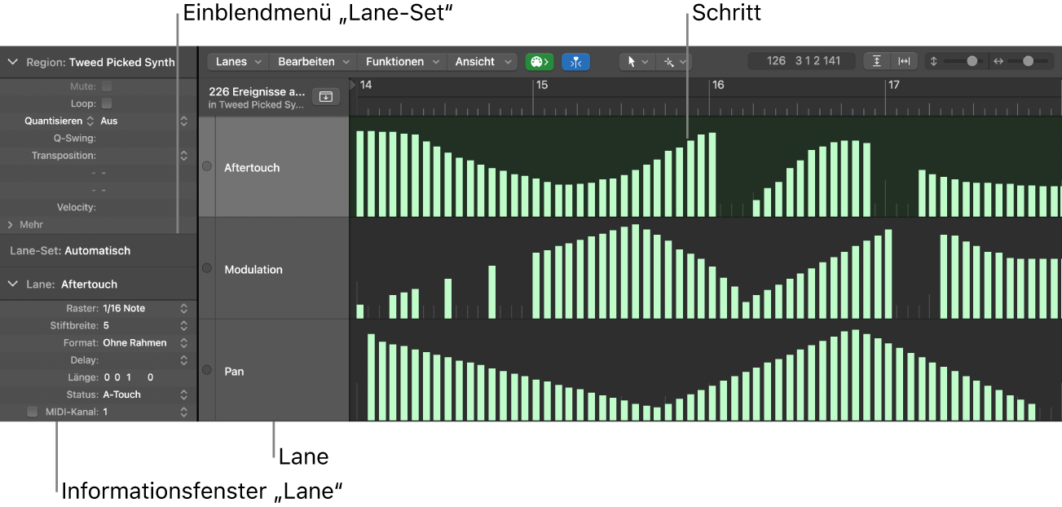The width and height of the screenshot is (1062, 507).
Task: Click the vertical auto-zoom button
Action: 877,61
